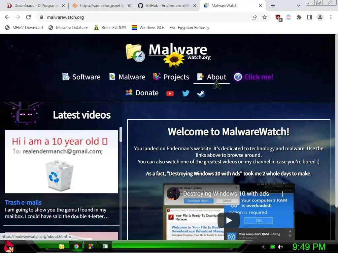Image resolution: width=338 pixels, height=253 pixels.
Task: Open the Angry Birds start button
Action: click(9, 246)
